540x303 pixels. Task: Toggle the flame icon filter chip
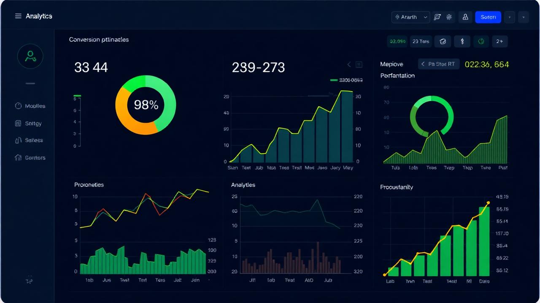point(462,41)
